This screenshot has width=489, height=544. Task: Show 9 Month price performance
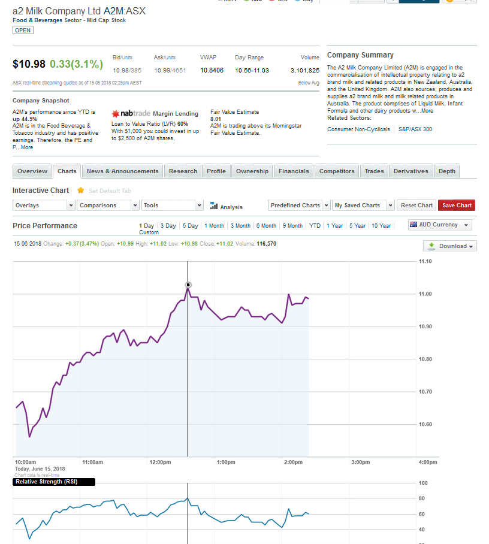point(292,225)
